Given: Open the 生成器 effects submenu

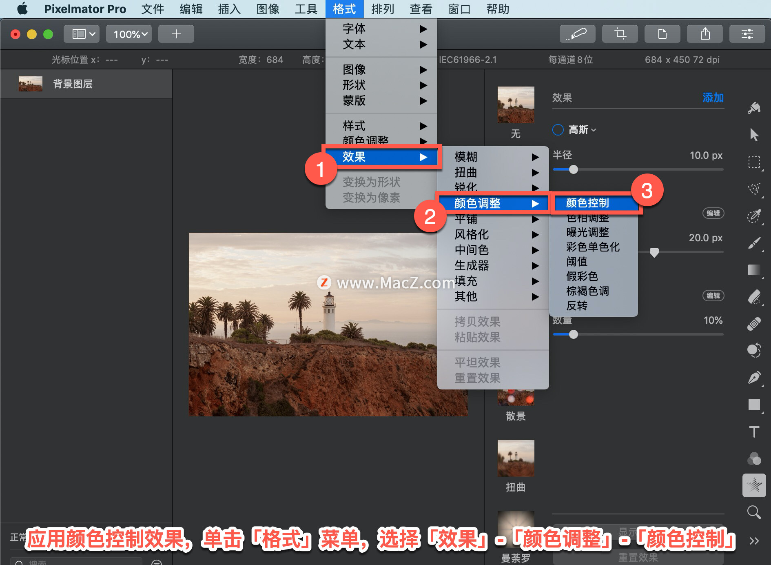Looking at the screenshot, I should coord(493,265).
